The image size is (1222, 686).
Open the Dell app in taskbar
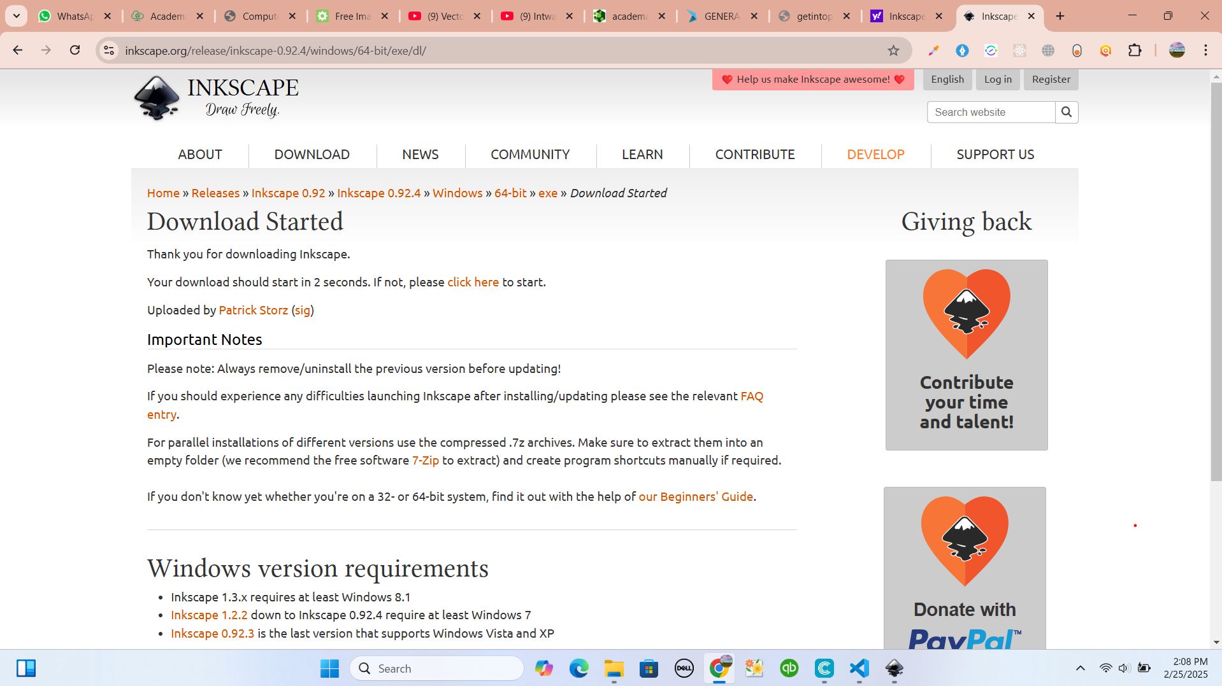point(684,668)
